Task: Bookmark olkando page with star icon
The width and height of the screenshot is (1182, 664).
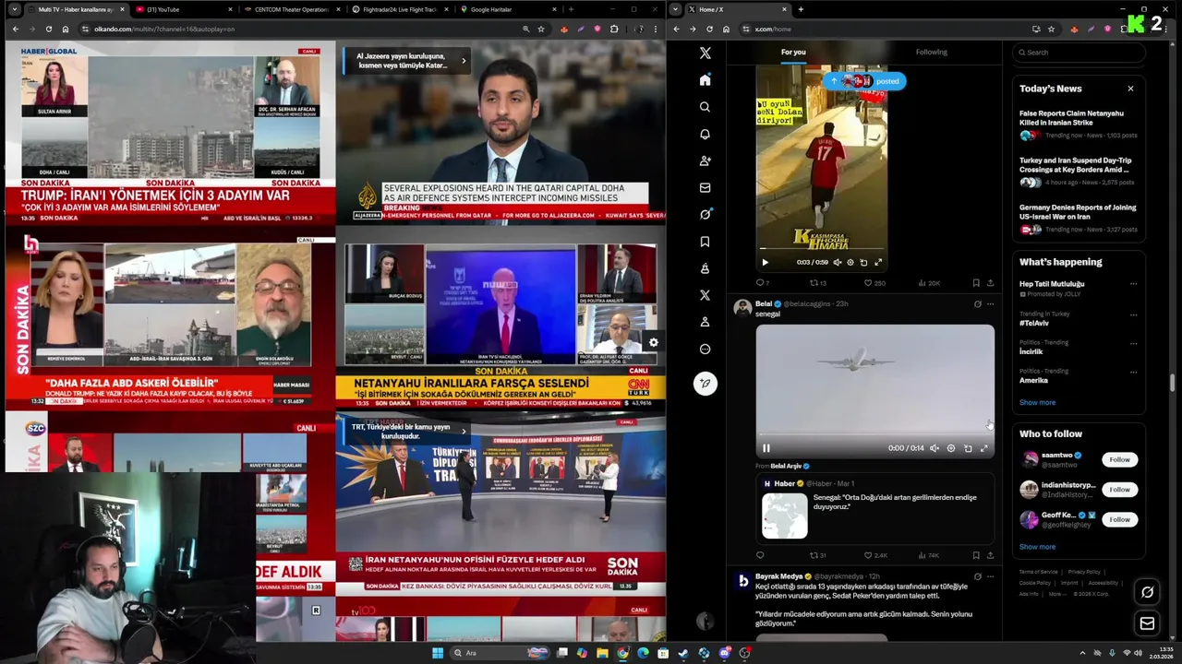Action: click(x=541, y=29)
